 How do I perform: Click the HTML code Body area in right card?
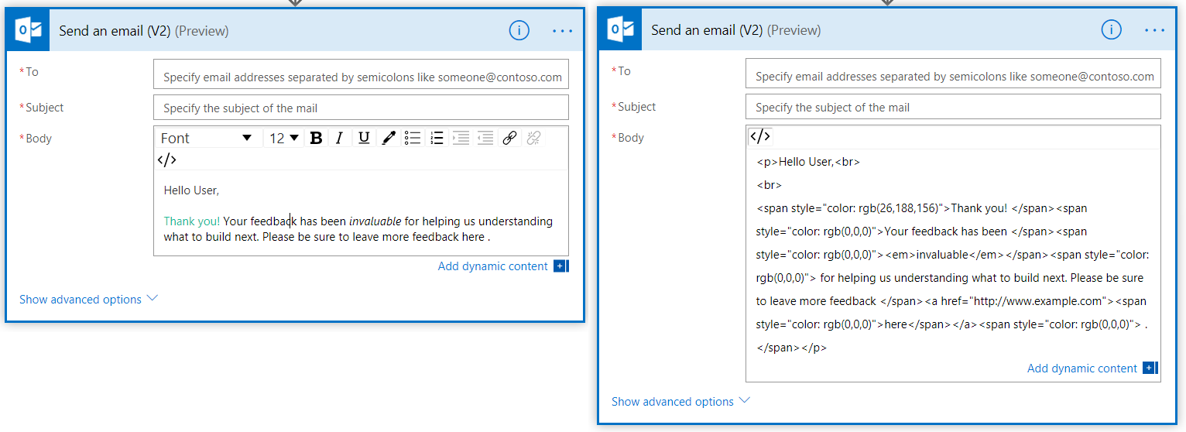pyautogui.click(x=953, y=254)
